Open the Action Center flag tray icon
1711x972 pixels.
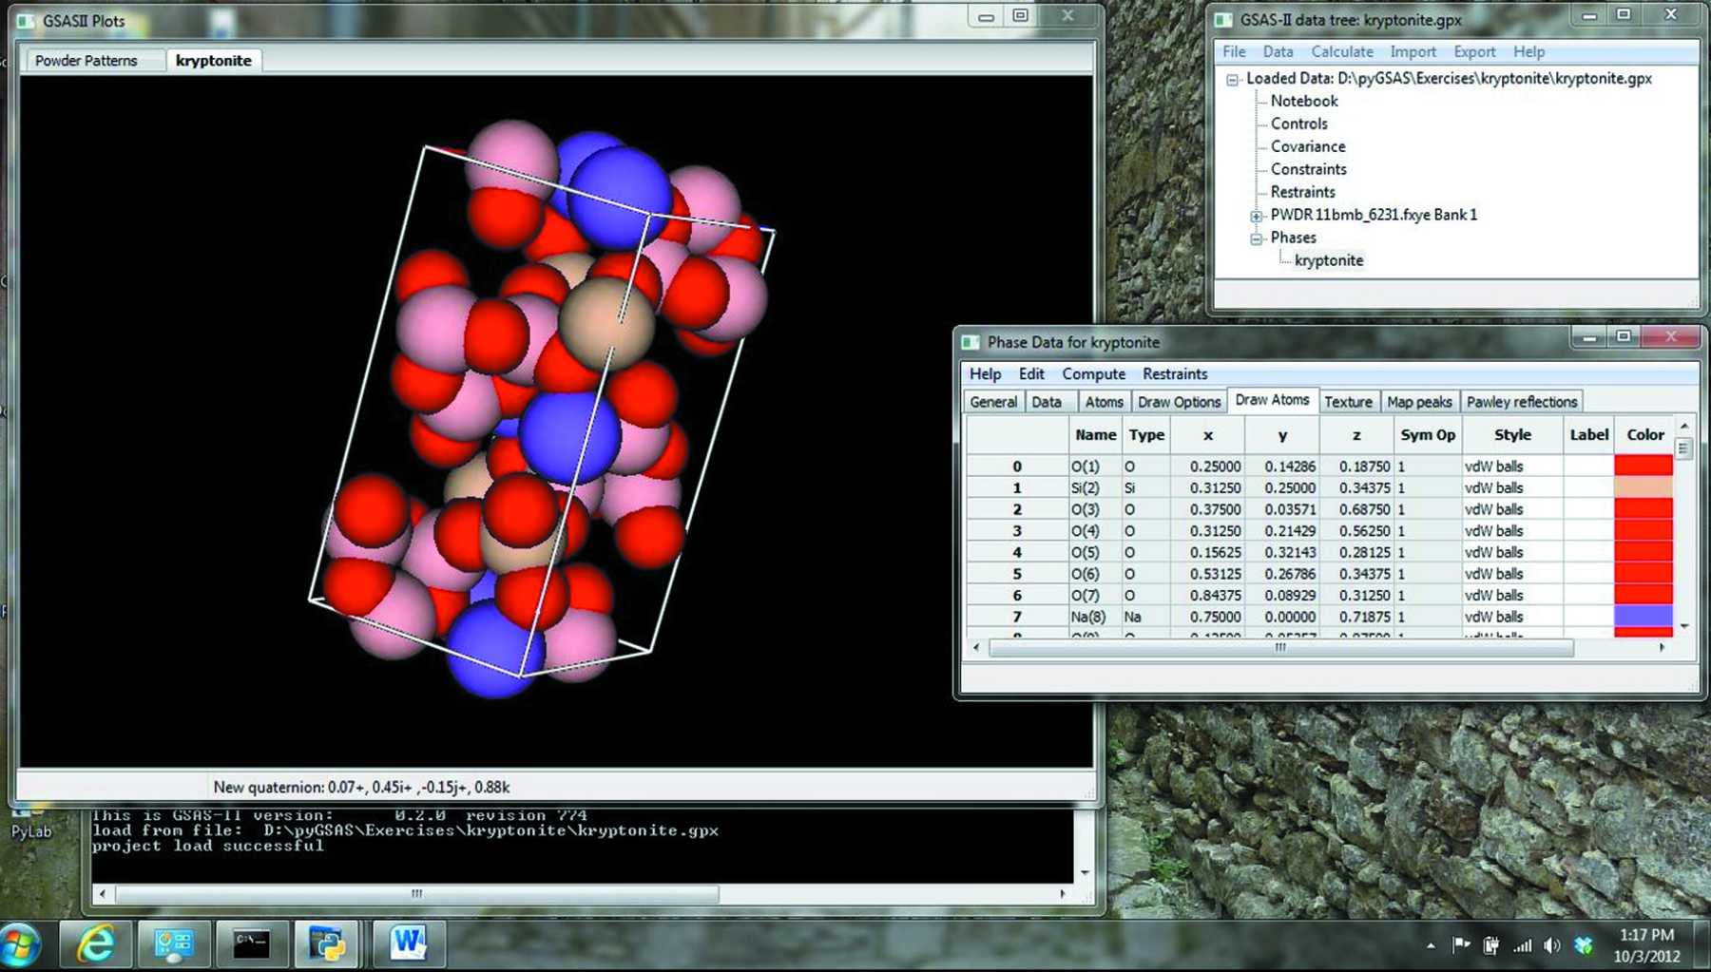(1461, 945)
